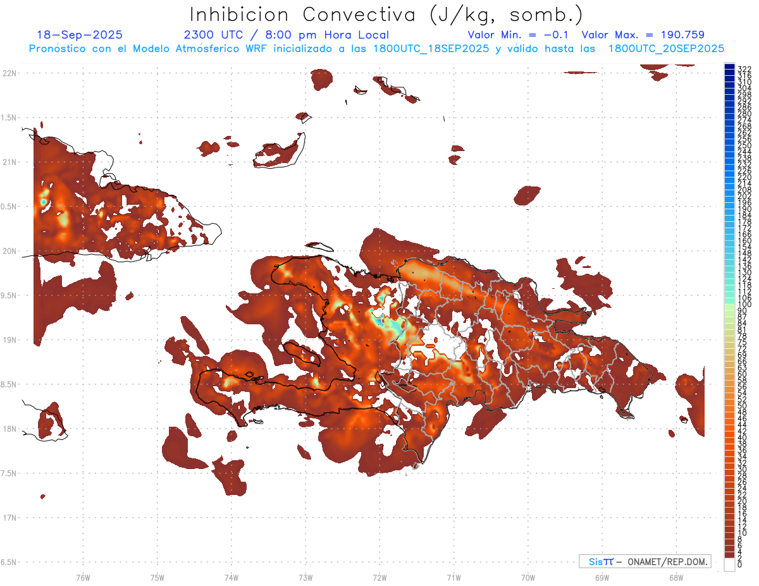The image size is (759, 586).
Task: Pick the dark blue 322 swatch on colorbar
Action: point(729,68)
